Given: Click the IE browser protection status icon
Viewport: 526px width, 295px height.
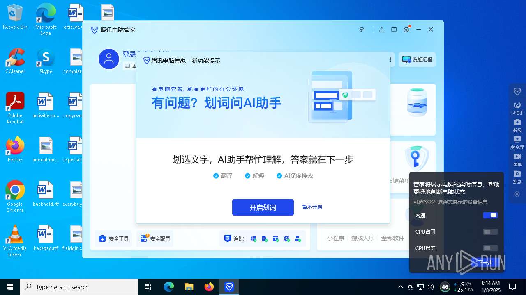Looking at the screenshot, I should coord(286,238).
